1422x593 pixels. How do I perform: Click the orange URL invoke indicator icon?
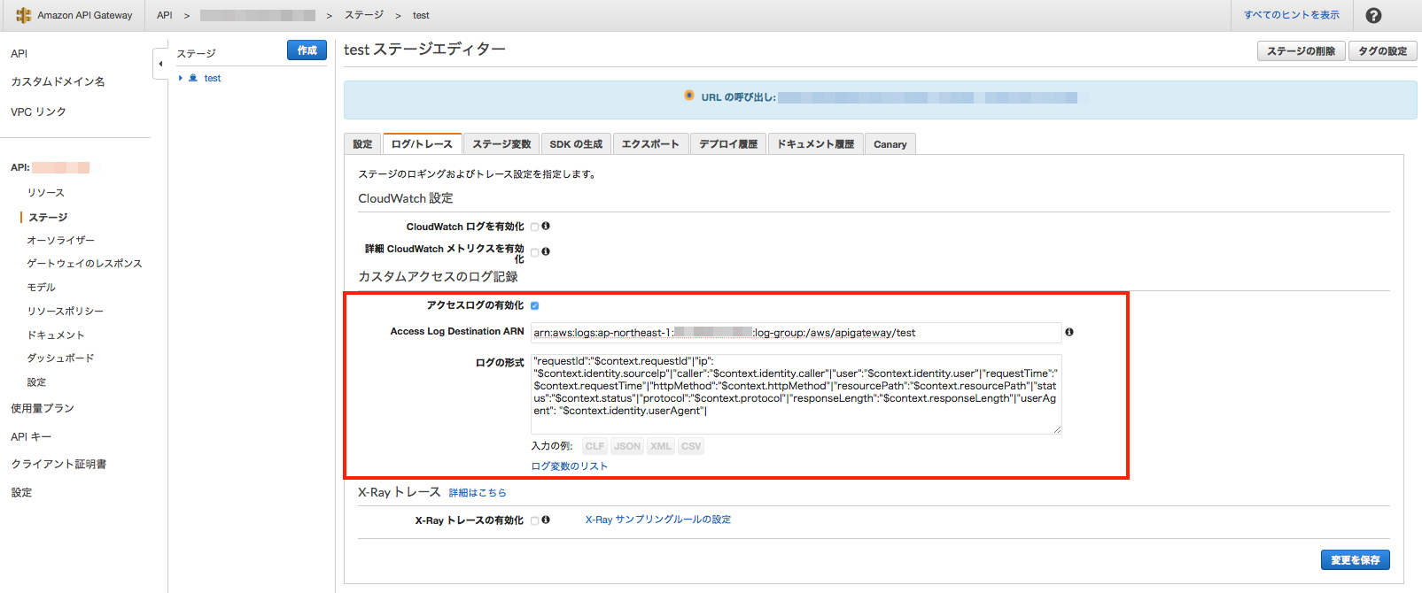click(x=689, y=96)
